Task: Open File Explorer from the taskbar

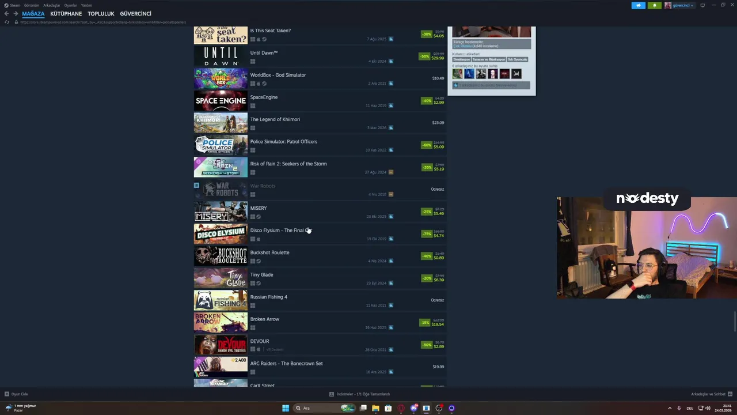Action: [376, 408]
